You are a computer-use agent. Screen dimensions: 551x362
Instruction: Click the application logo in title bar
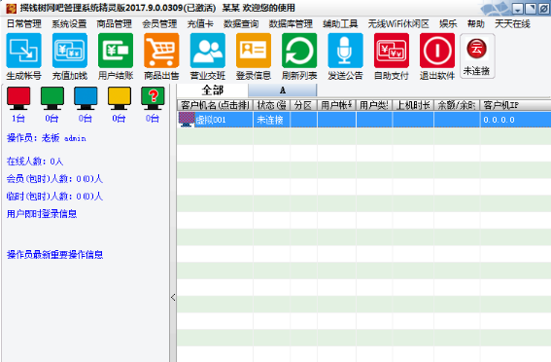point(12,8)
